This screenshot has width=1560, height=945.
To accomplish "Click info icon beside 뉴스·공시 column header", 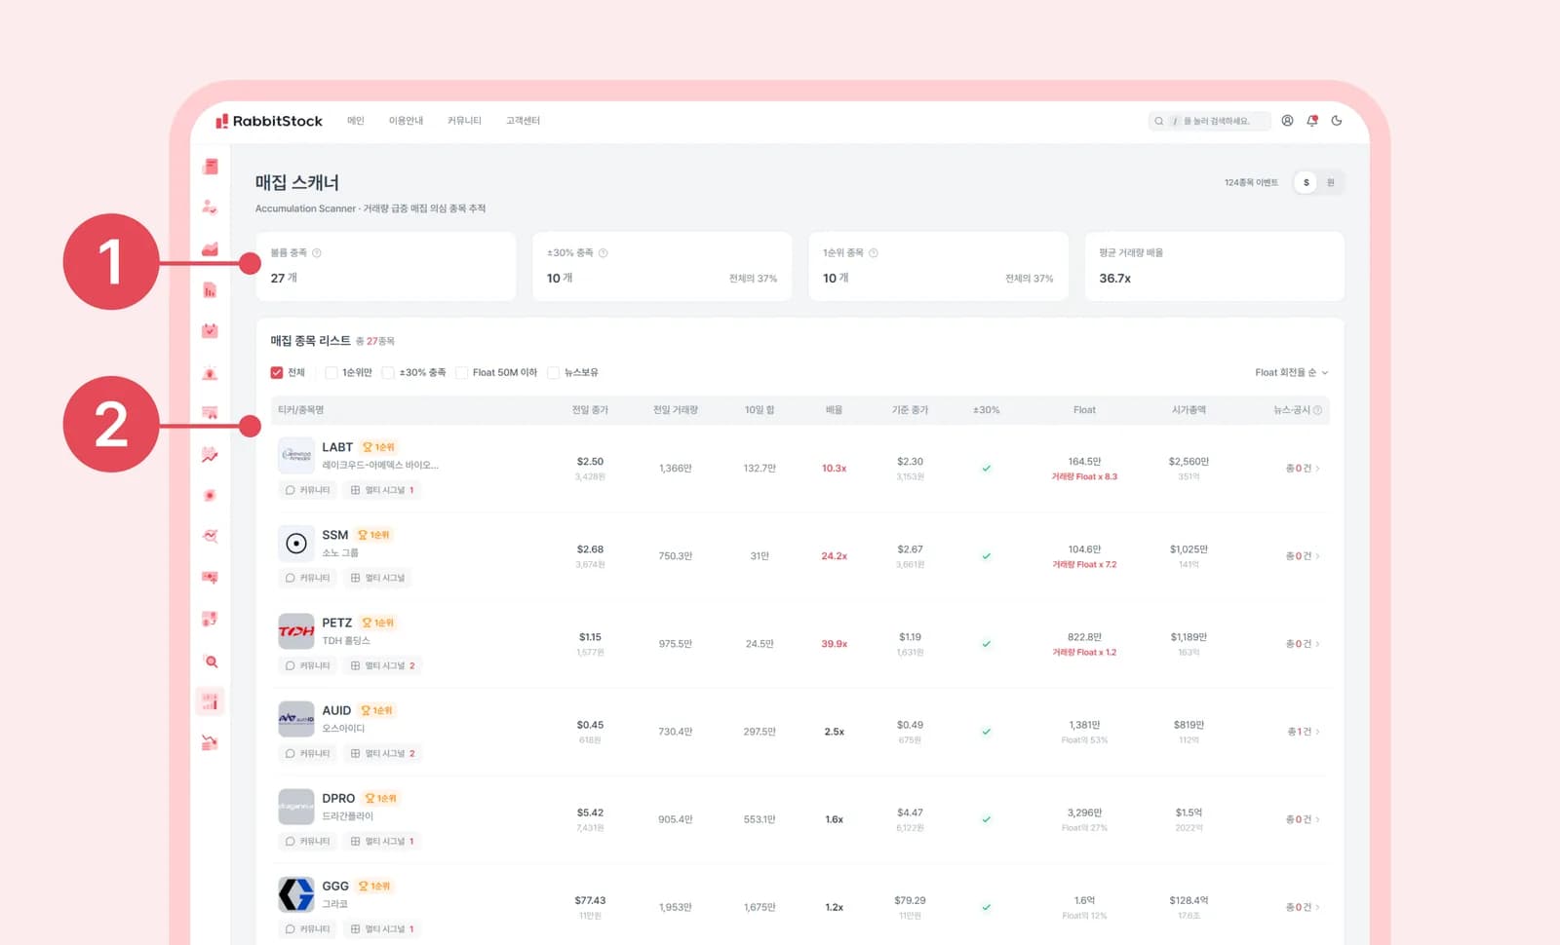I will pos(1318,410).
